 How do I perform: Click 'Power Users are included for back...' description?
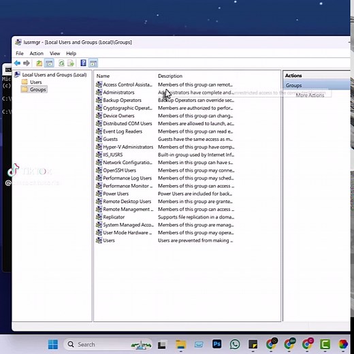click(195, 193)
